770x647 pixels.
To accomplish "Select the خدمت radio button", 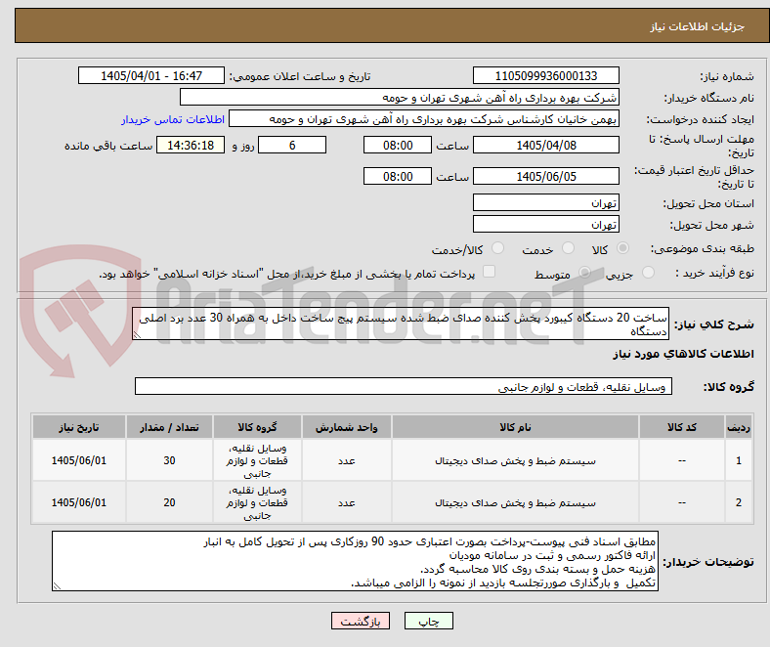I will coord(568,248).
